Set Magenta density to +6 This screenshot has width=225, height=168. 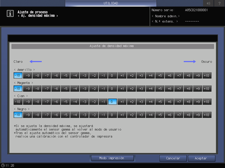169,89
